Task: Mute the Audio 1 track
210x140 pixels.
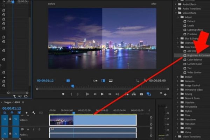Action: click(27, 129)
